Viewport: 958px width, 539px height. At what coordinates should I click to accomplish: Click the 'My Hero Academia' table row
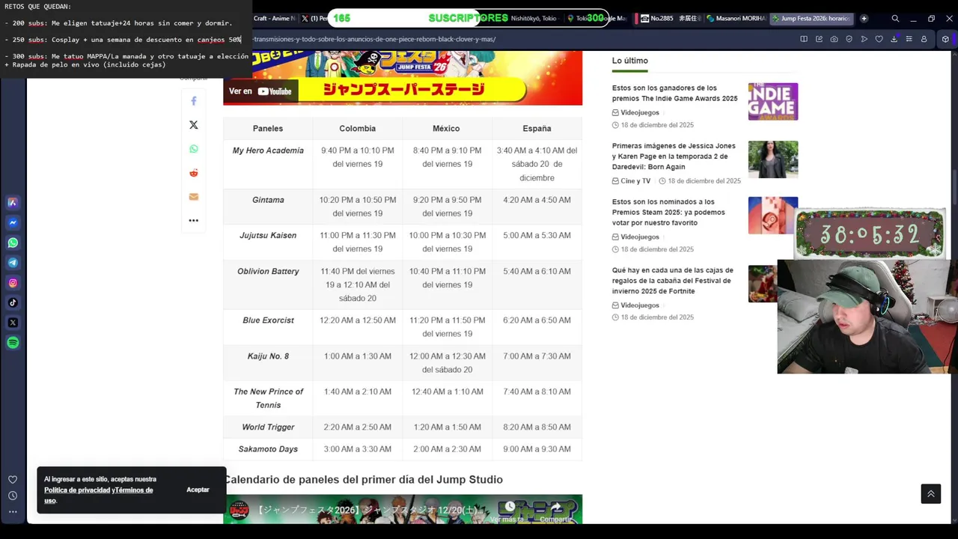coord(403,164)
